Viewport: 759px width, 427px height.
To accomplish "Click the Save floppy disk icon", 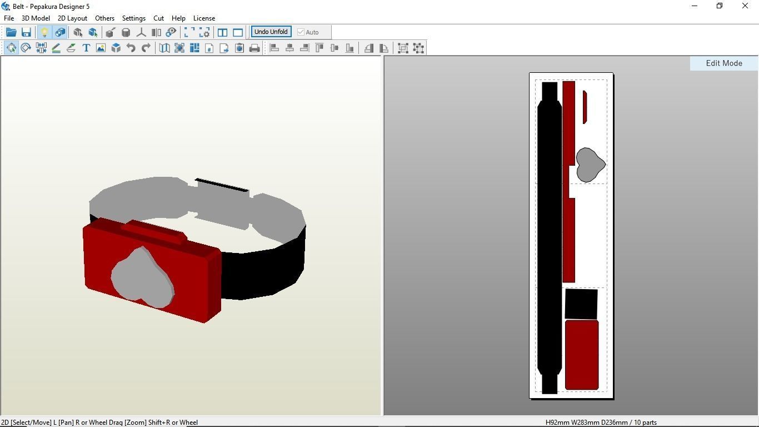I will coord(26,32).
